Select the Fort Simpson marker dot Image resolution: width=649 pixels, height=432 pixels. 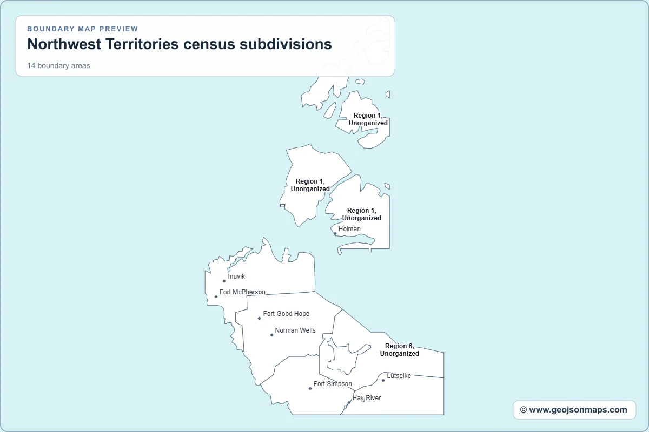pyautogui.click(x=310, y=388)
